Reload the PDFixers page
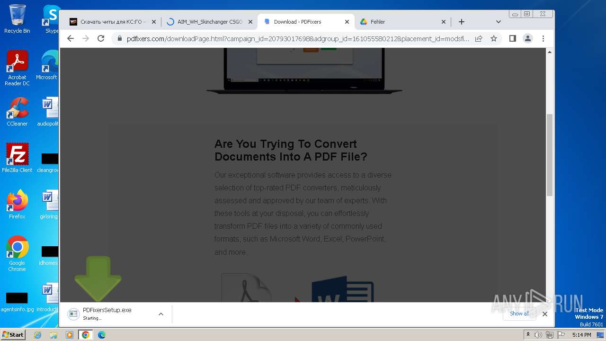Image resolution: width=606 pixels, height=341 pixels. pos(101,38)
